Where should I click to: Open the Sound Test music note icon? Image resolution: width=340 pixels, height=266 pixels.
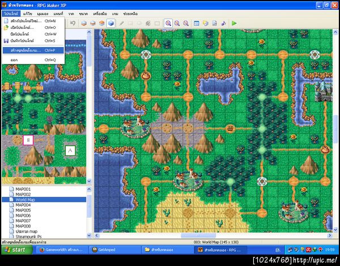pyautogui.click(x=223, y=23)
